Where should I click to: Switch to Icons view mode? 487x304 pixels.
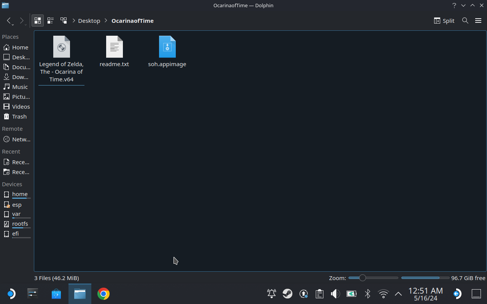pyautogui.click(x=38, y=21)
